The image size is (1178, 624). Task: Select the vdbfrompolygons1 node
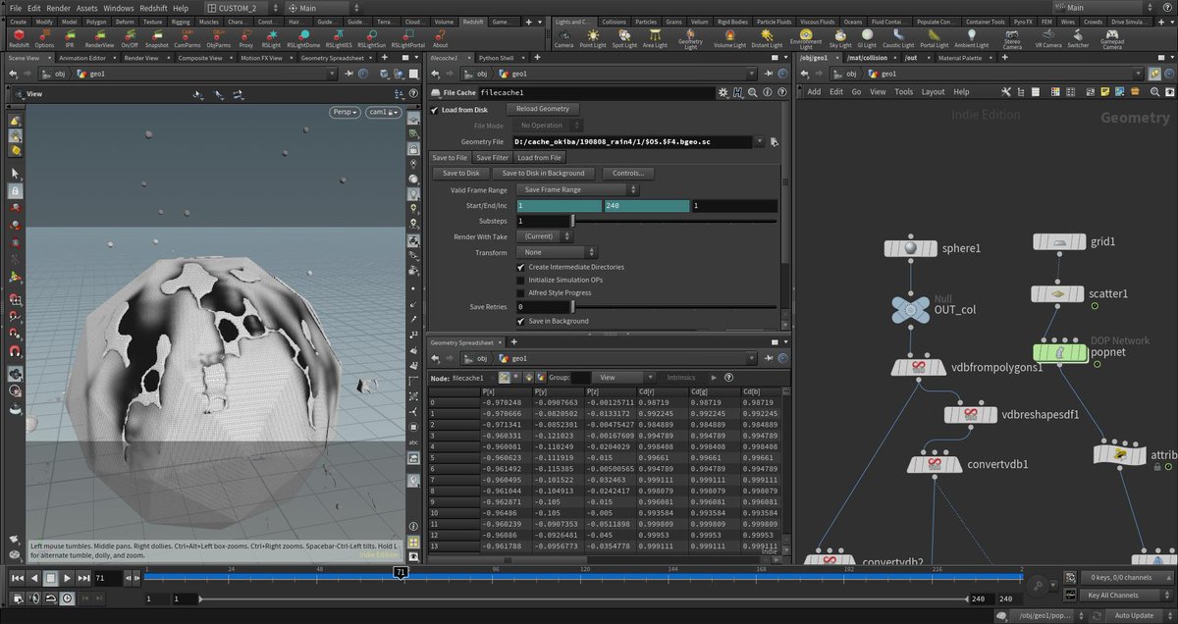919,368
